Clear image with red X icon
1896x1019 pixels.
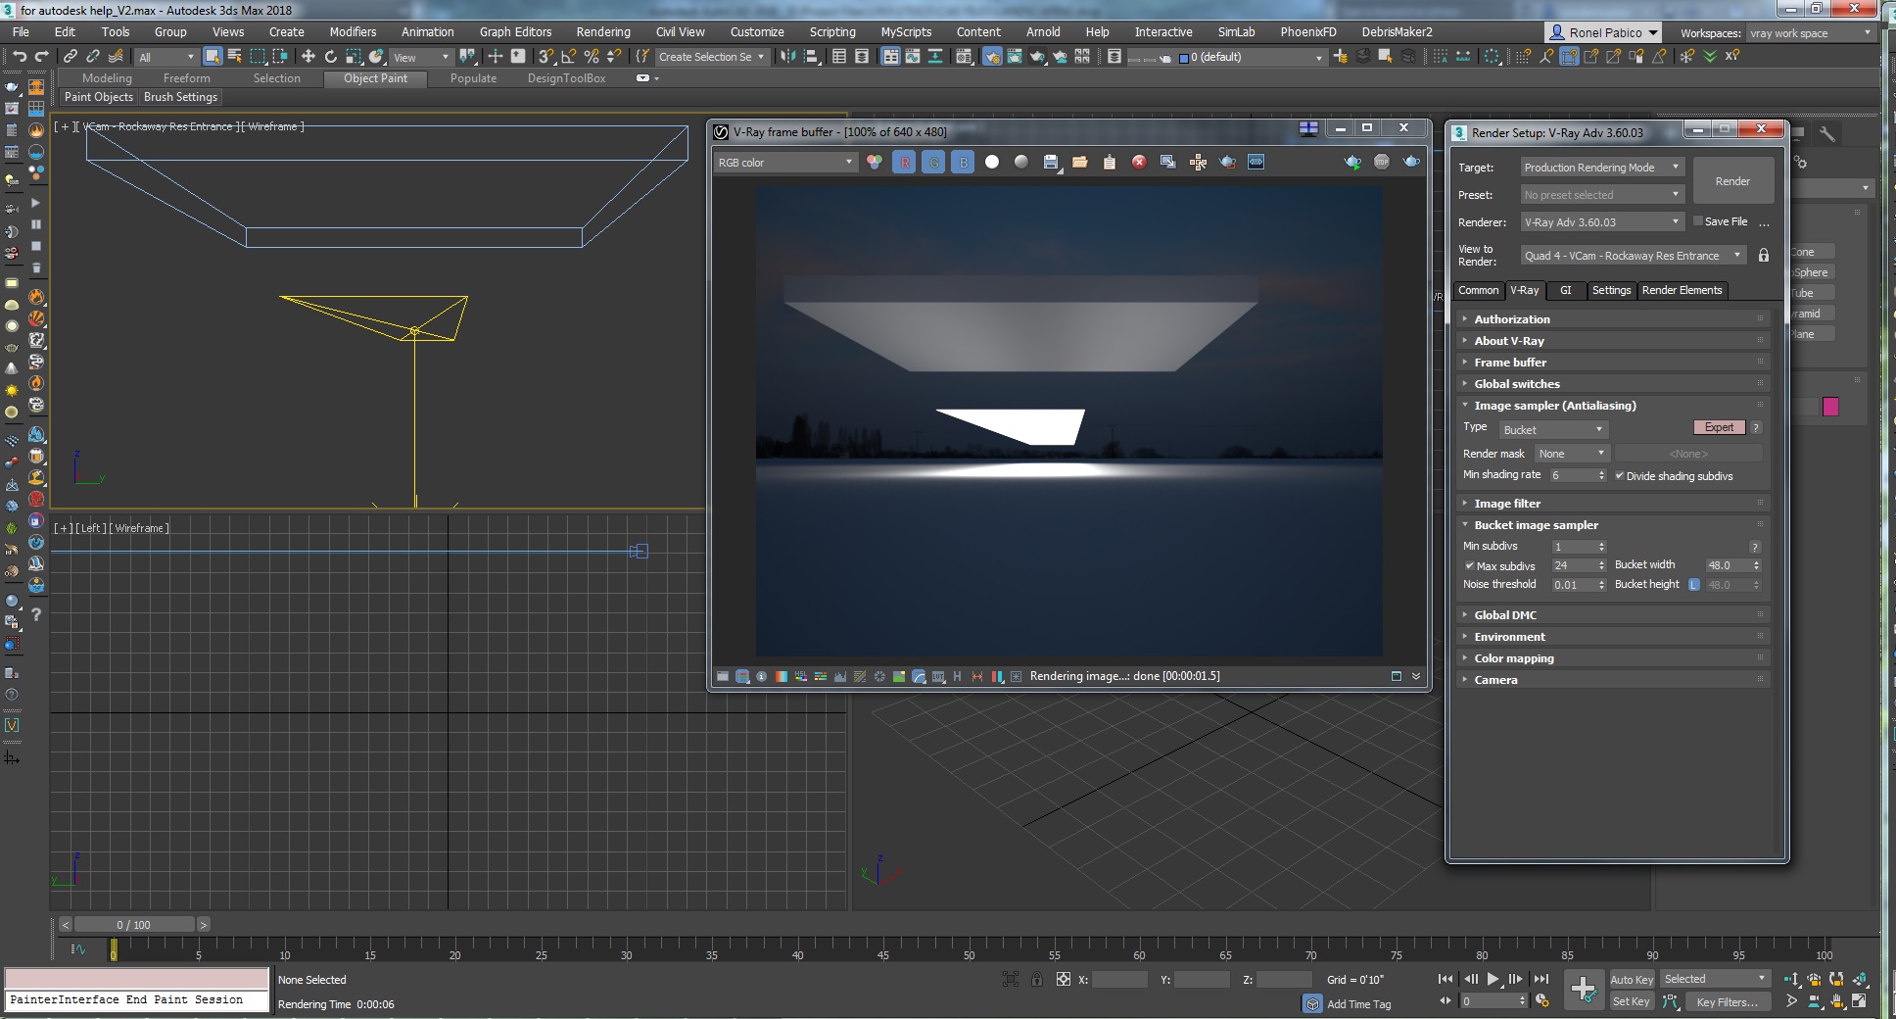click(1139, 162)
